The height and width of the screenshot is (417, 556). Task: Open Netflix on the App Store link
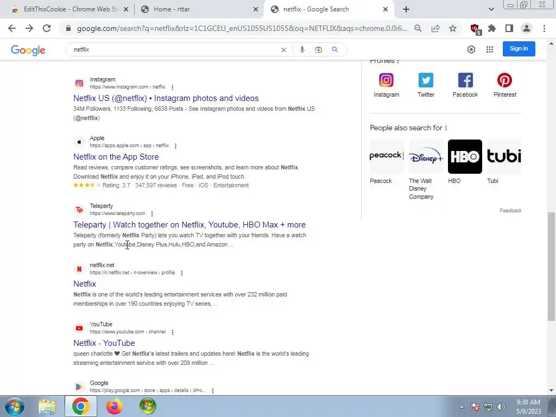point(116,157)
